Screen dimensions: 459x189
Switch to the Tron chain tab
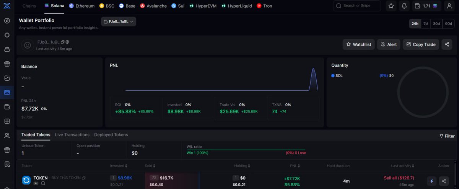[264, 6]
